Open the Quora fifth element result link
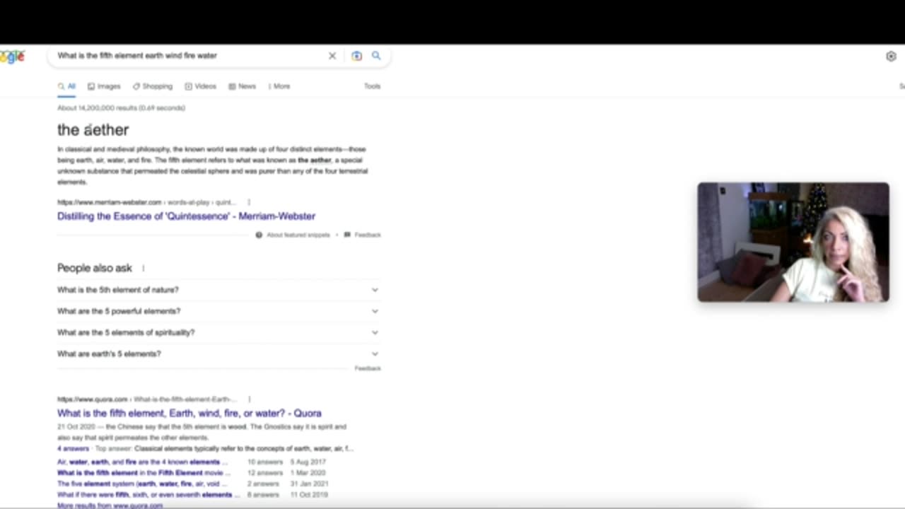The width and height of the screenshot is (905, 509). [x=189, y=413]
